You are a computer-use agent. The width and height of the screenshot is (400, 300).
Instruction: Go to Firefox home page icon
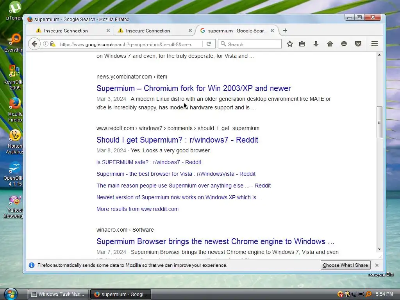[x=330, y=44]
